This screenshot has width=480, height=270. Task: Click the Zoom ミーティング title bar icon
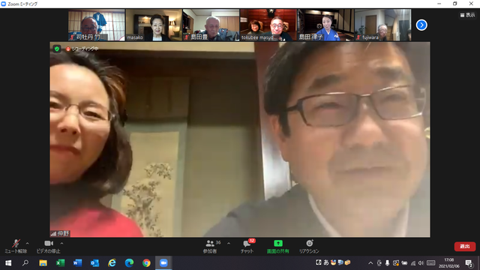(x=4, y=4)
